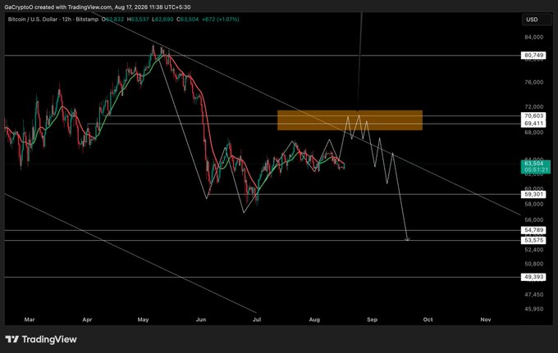The height and width of the screenshot is (353, 558).
Task: Click the +672 (+1.07%) change value
Action: coord(221,19)
